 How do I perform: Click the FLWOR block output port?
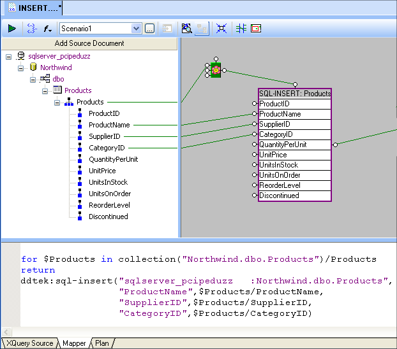coord(224,71)
